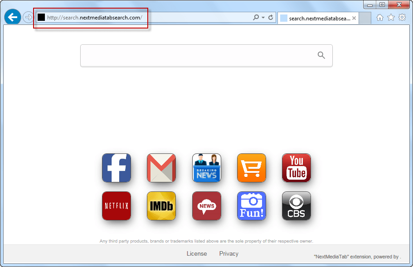Click the License link in the footer
413x267 pixels.
[197, 253]
